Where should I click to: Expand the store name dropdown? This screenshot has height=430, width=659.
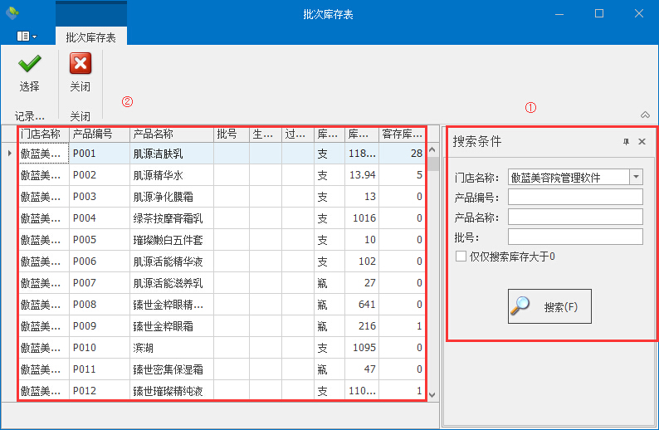click(636, 177)
